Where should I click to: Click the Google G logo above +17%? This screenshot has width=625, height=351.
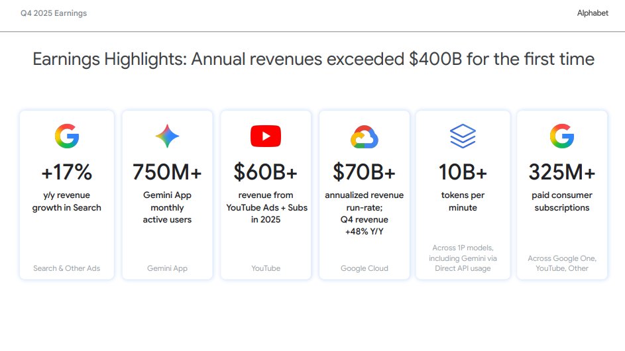click(x=67, y=136)
